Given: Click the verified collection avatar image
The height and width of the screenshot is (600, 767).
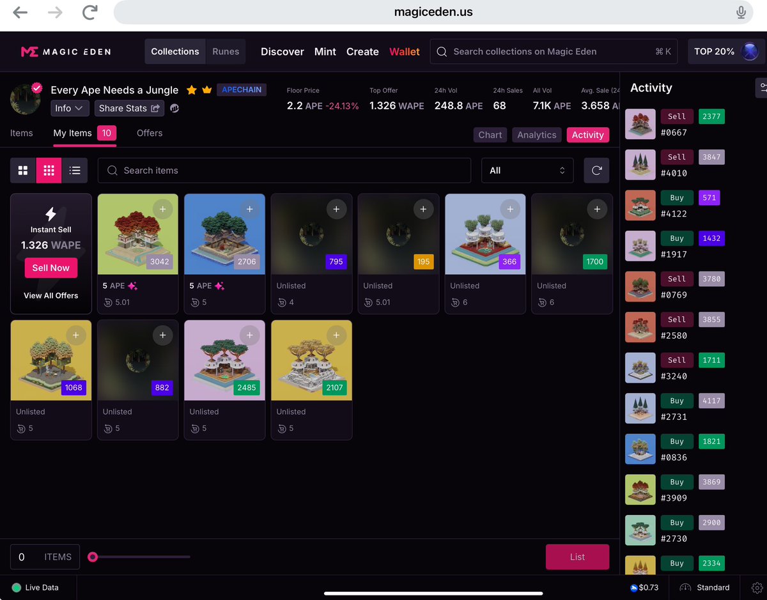Looking at the screenshot, I should point(26,98).
